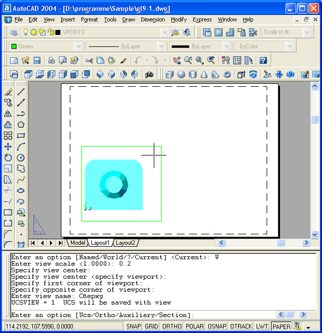This screenshot has width=322, height=333.
Task: Click the LWT lineweight button
Action: [x=262, y=326]
